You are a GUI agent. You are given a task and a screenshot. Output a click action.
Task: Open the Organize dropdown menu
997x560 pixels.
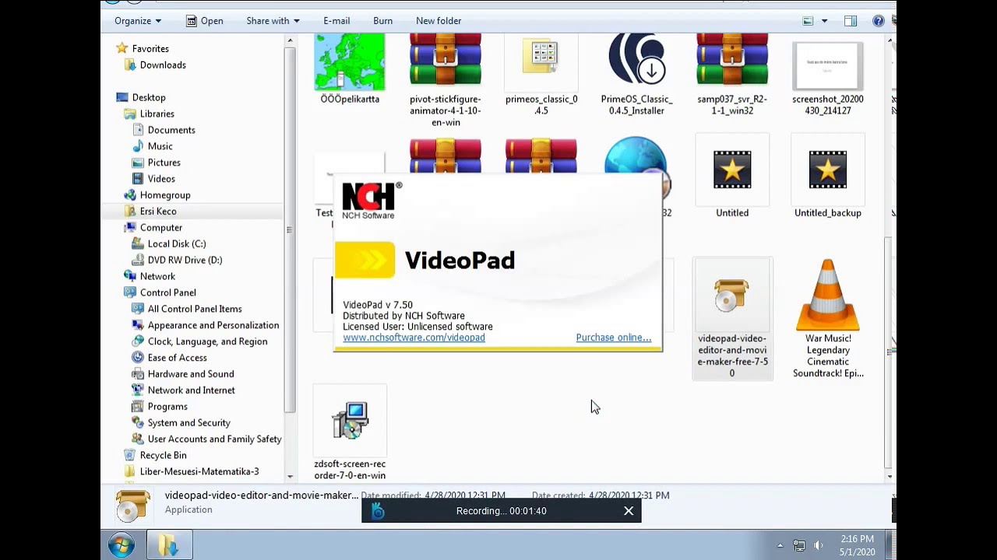(x=138, y=21)
